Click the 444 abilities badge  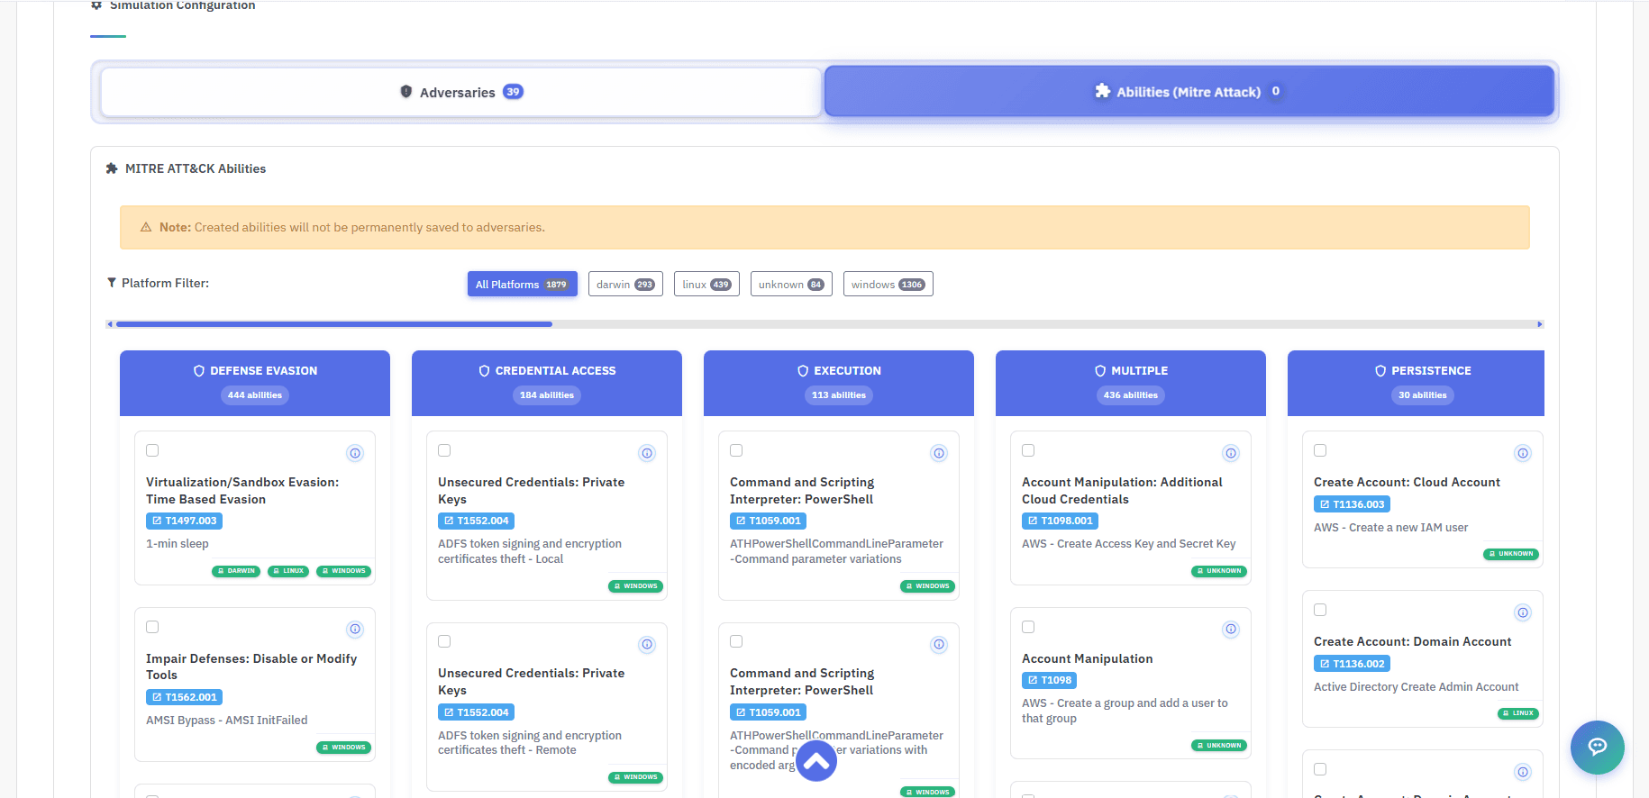point(255,395)
